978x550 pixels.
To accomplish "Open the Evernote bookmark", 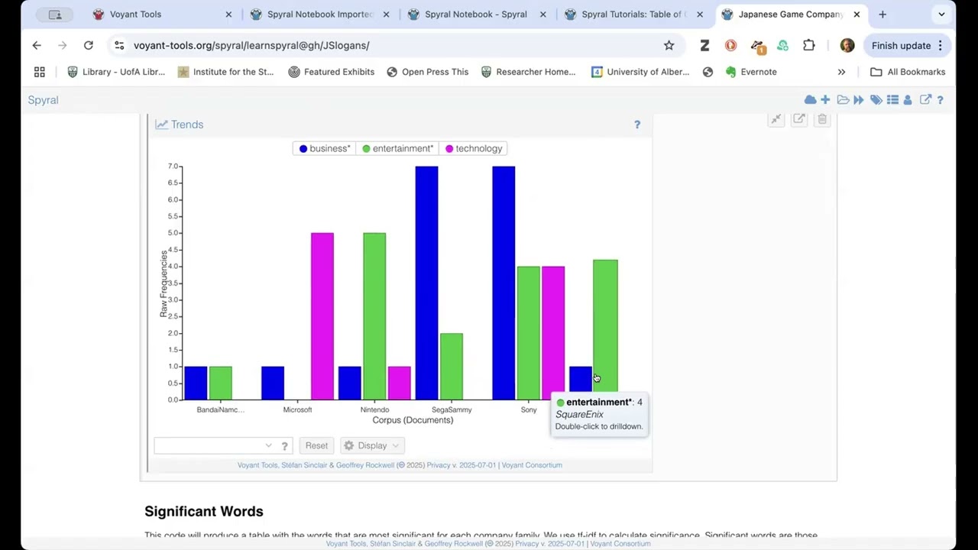I will 751,72.
